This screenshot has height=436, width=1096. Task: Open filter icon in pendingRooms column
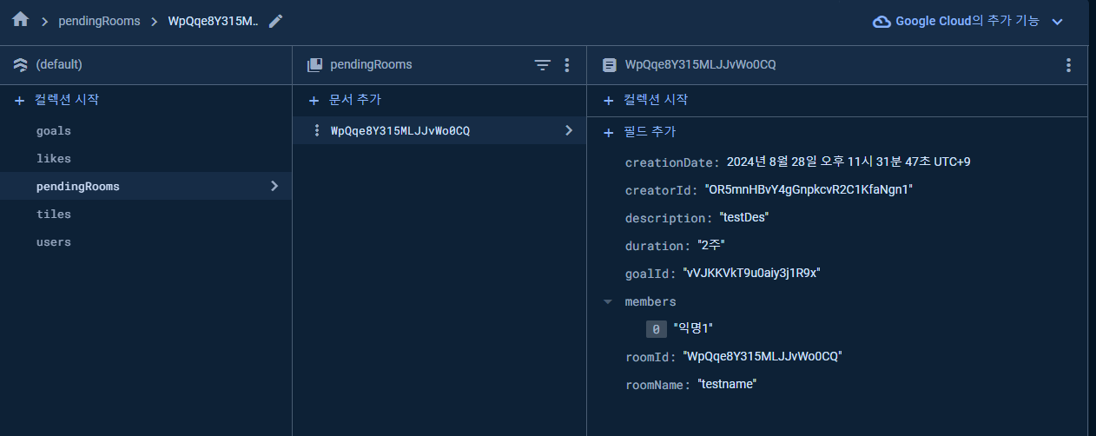tap(543, 65)
